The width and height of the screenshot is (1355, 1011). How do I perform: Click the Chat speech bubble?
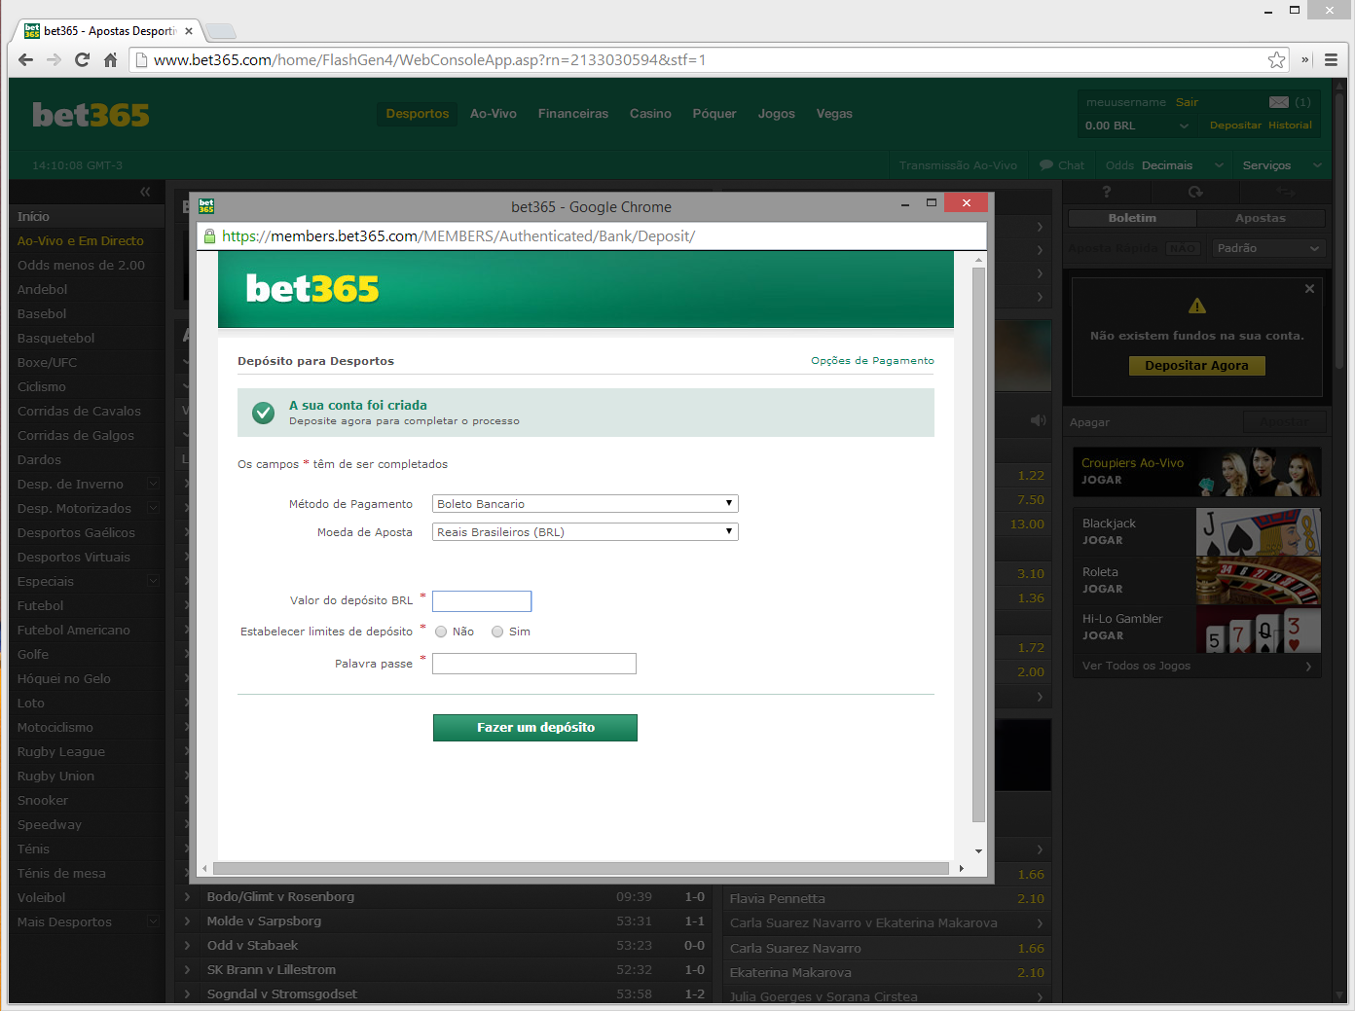[x=1046, y=165]
